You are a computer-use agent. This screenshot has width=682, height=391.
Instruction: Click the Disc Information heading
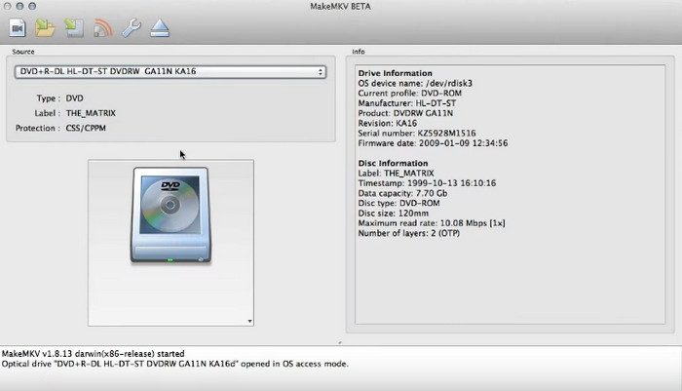[393, 163]
